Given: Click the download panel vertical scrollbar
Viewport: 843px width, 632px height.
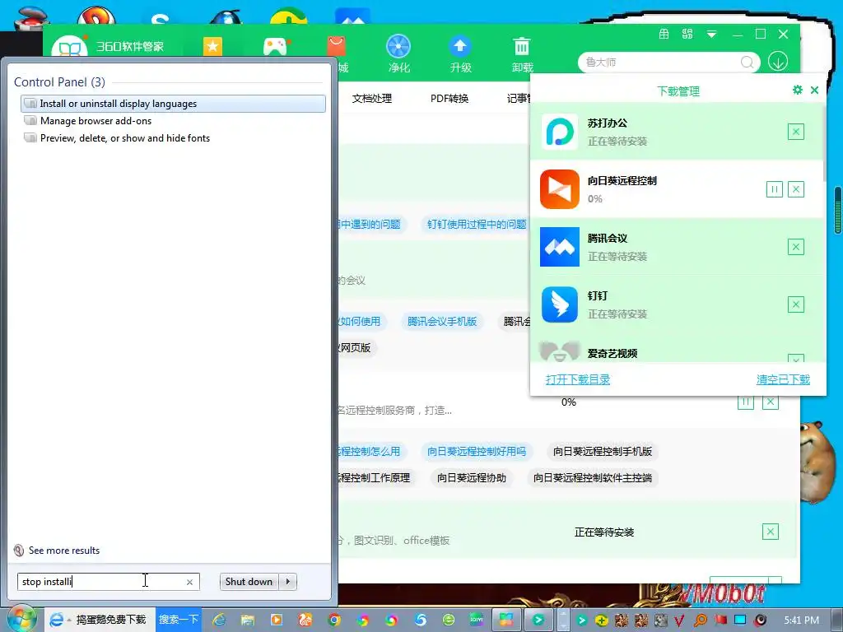Looking at the screenshot, I should click(824, 143).
